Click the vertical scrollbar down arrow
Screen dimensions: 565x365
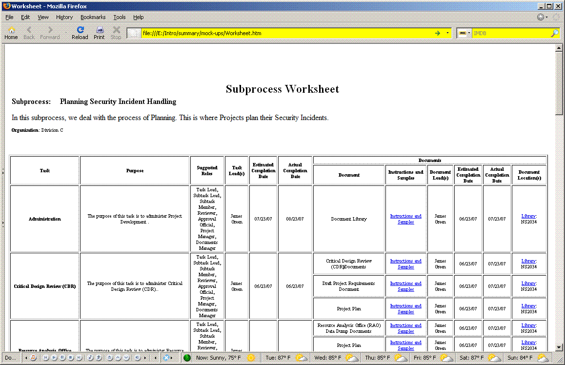click(559, 347)
